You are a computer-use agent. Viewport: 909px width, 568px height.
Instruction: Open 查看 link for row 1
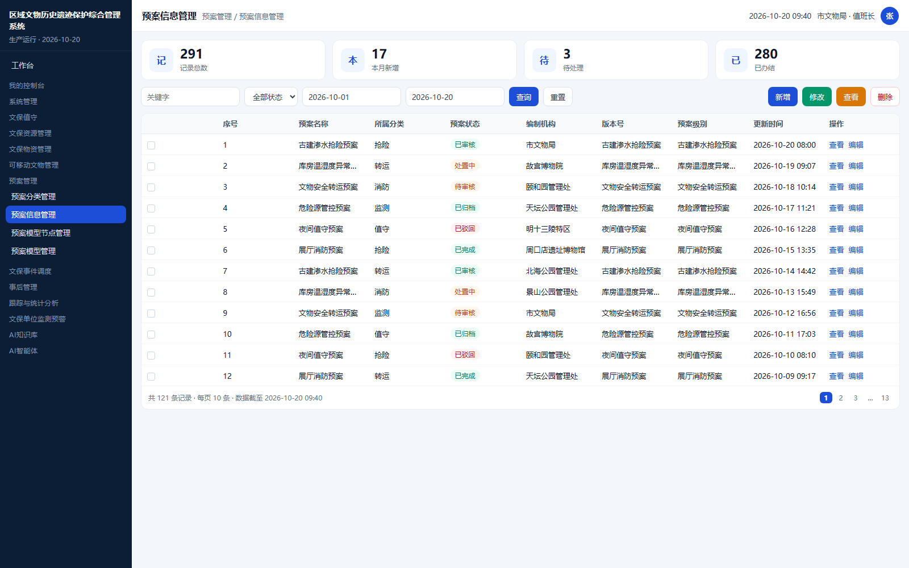pyautogui.click(x=836, y=145)
